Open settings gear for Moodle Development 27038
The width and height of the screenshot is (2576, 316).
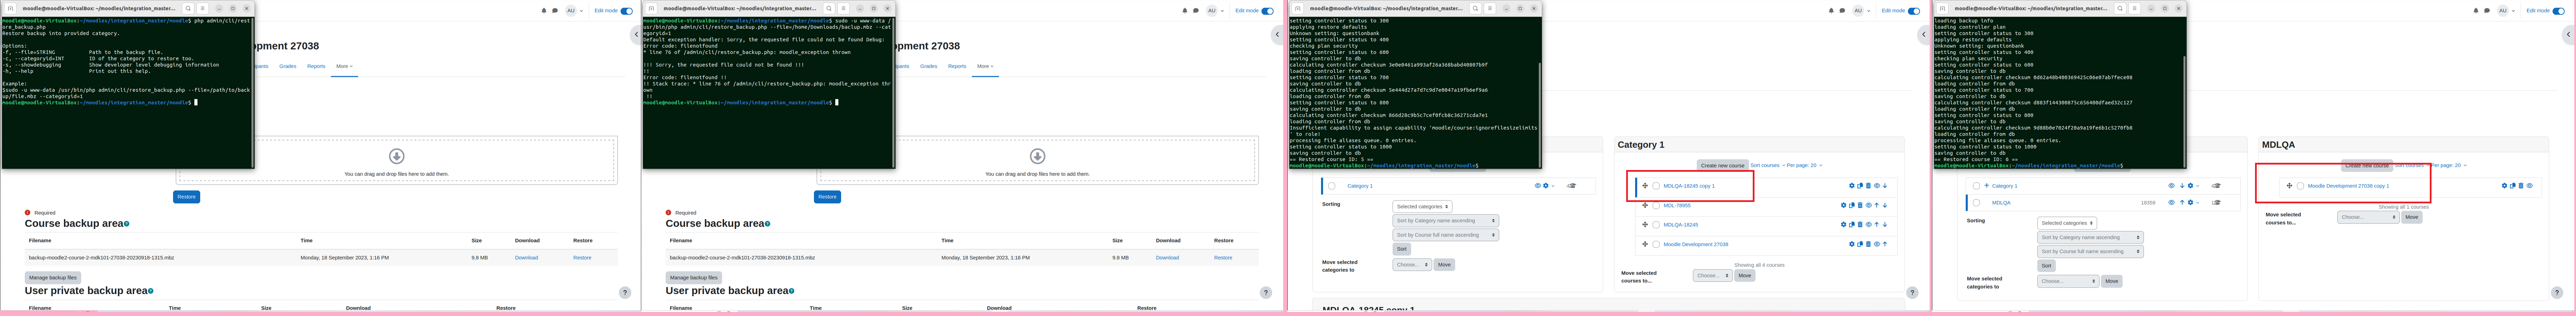click(1851, 244)
